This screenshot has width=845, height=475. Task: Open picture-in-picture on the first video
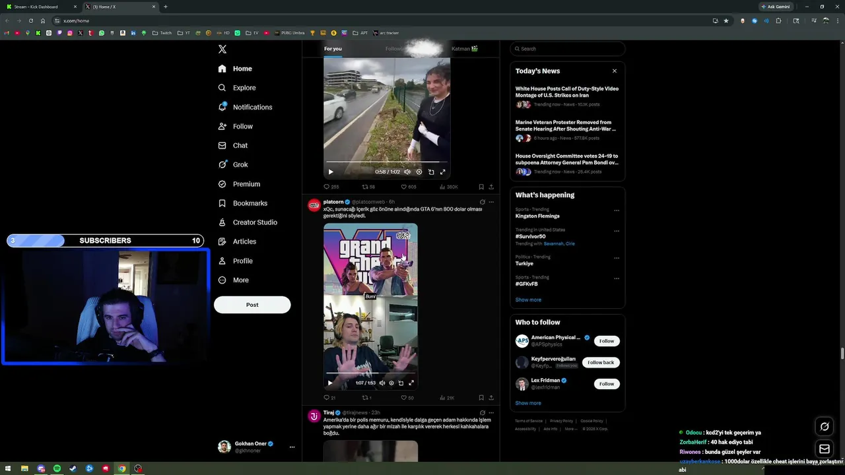coord(431,172)
